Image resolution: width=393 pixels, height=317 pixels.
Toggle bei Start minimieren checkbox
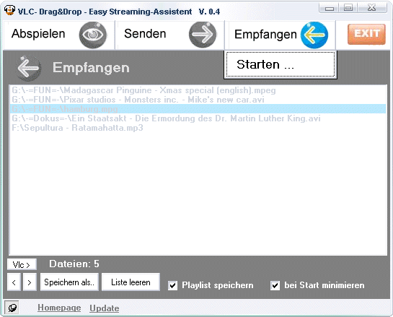pos(275,286)
